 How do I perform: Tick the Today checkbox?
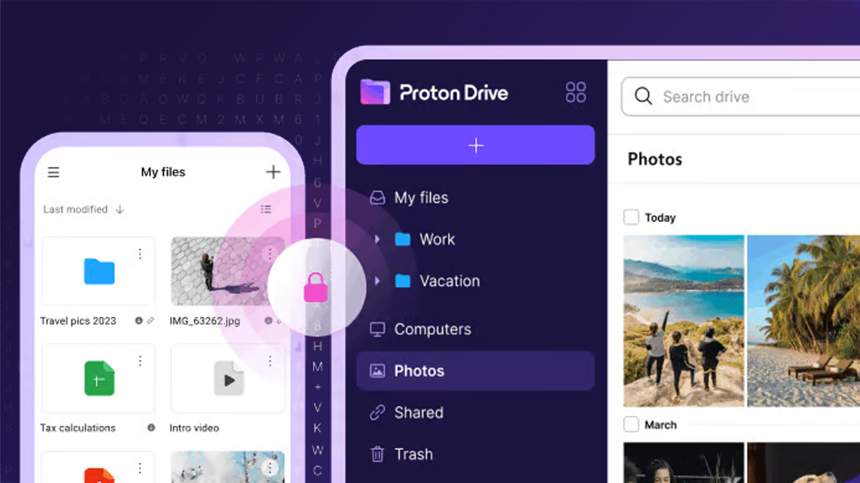click(631, 217)
